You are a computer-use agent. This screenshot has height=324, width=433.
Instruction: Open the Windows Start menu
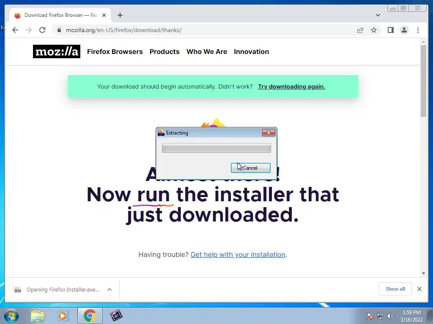(x=11, y=316)
